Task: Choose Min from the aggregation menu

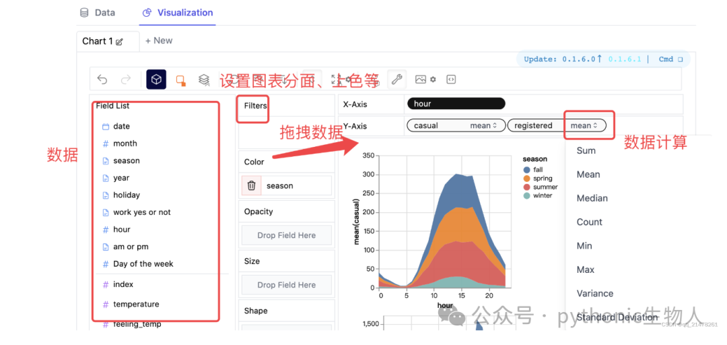Action: [584, 246]
